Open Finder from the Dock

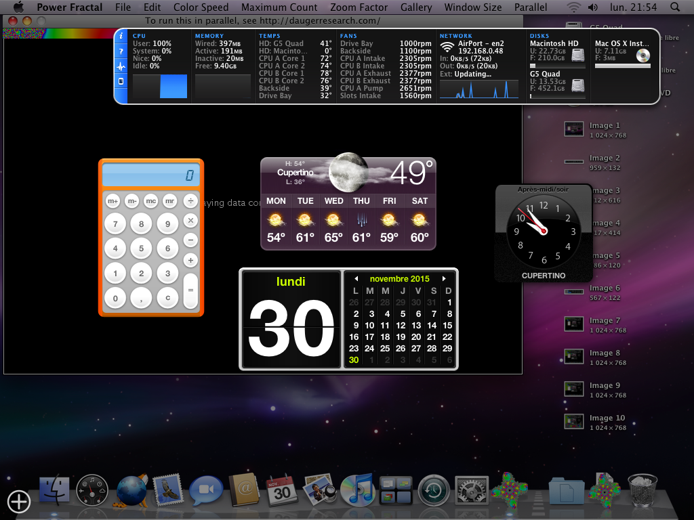(54, 491)
